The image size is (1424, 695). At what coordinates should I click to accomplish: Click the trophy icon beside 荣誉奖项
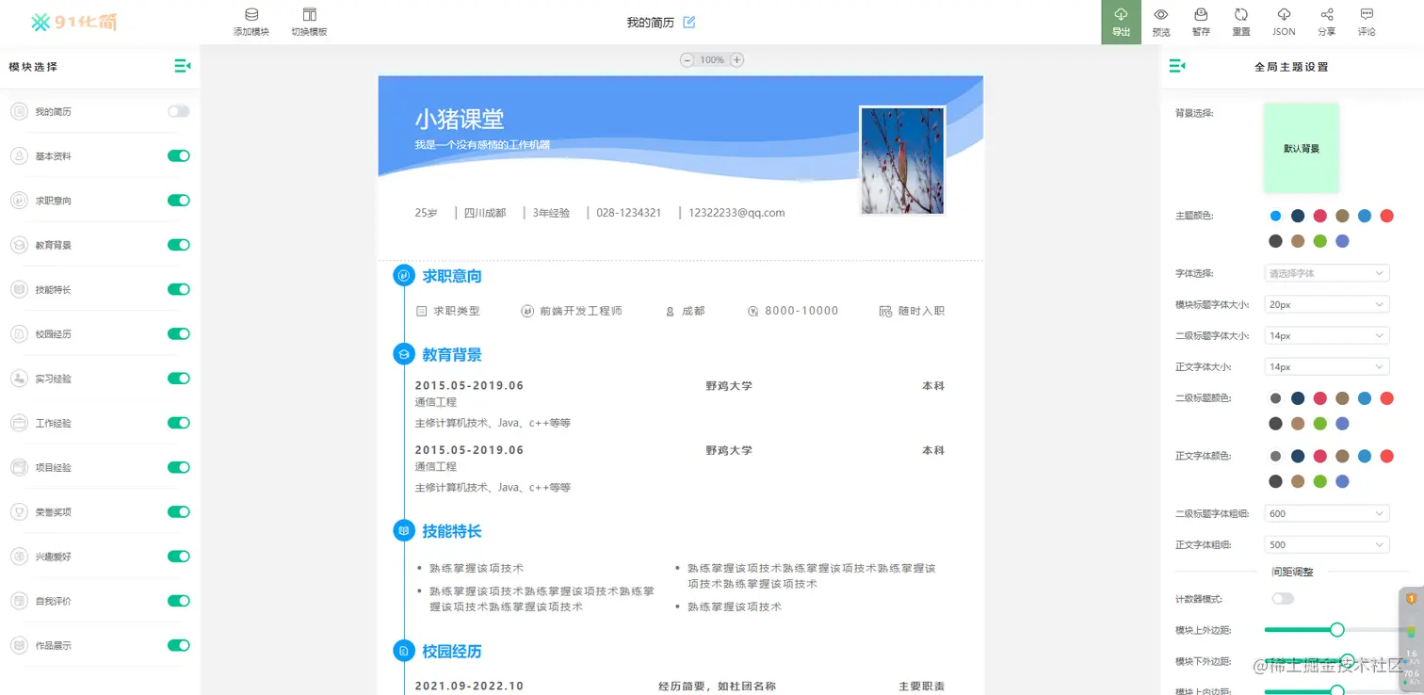[19, 512]
